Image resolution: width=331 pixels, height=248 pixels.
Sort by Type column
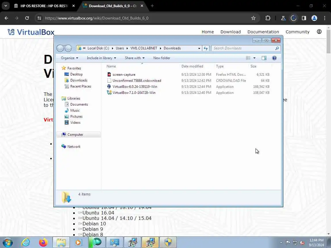tap(232, 66)
